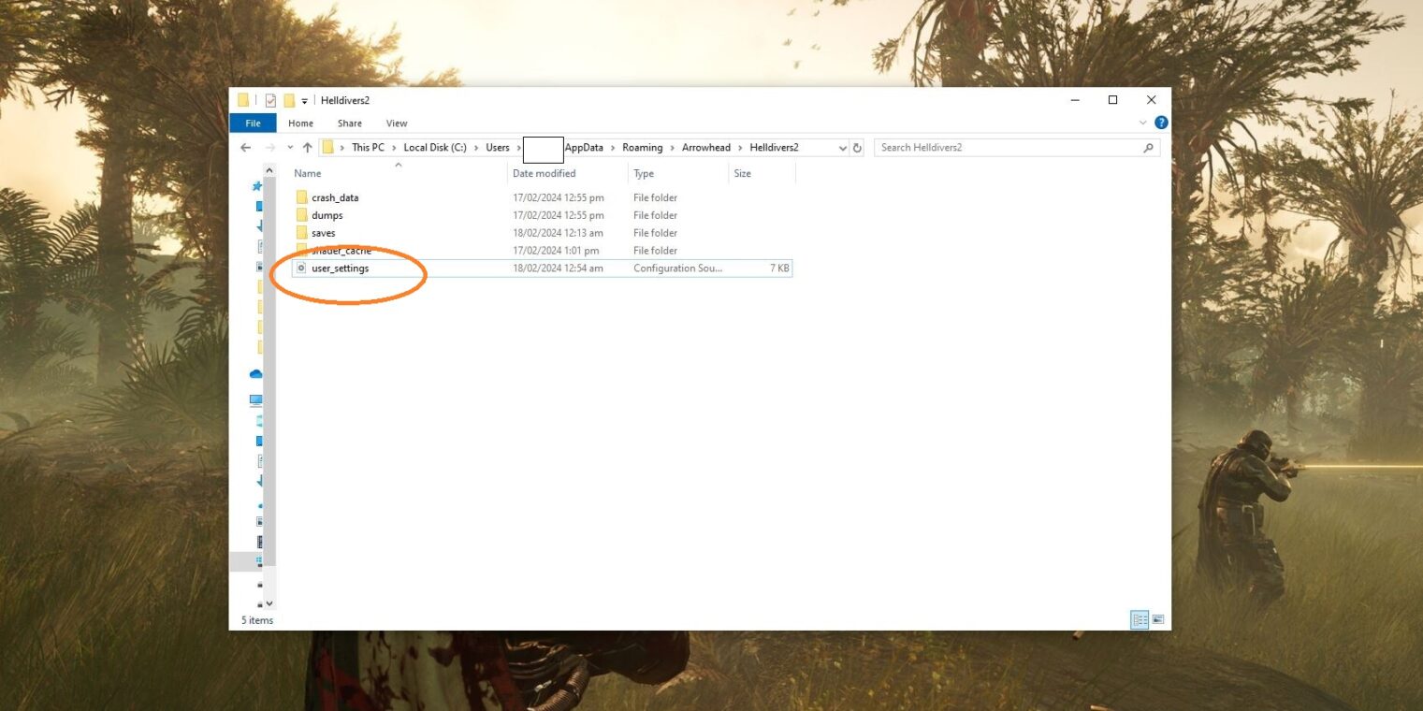Click the 7 KB size value
The width and height of the screenshot is (1423, 711).
pos(779,268)
